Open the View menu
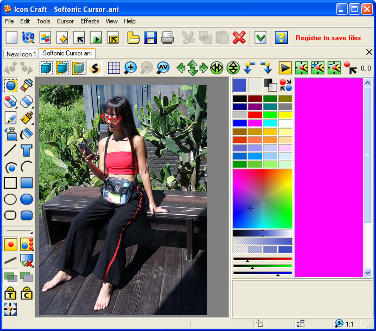The width and height of the screenshot is (376, 331). (111, 21)
